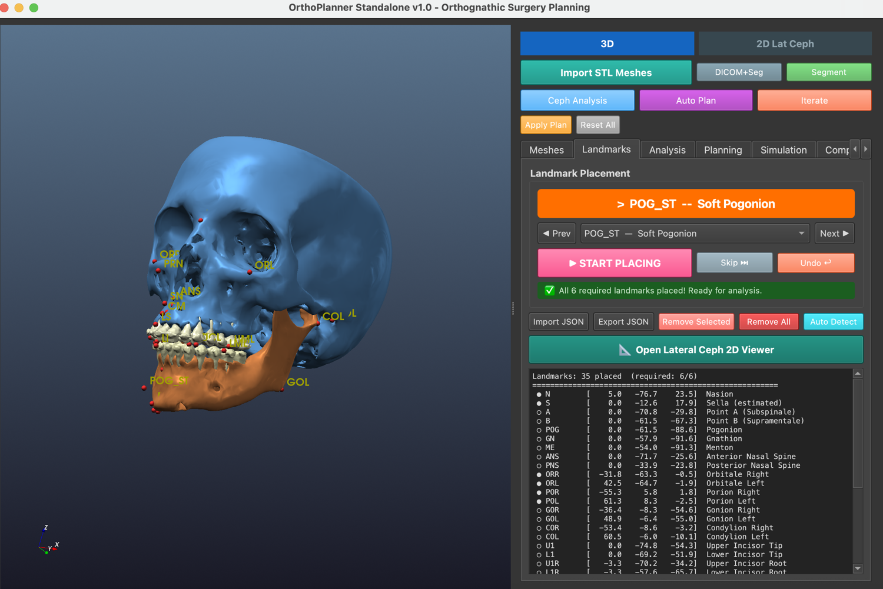Select the Landmarks tab
This screenshot has height=589, width=883.
(x=606, y=149)
